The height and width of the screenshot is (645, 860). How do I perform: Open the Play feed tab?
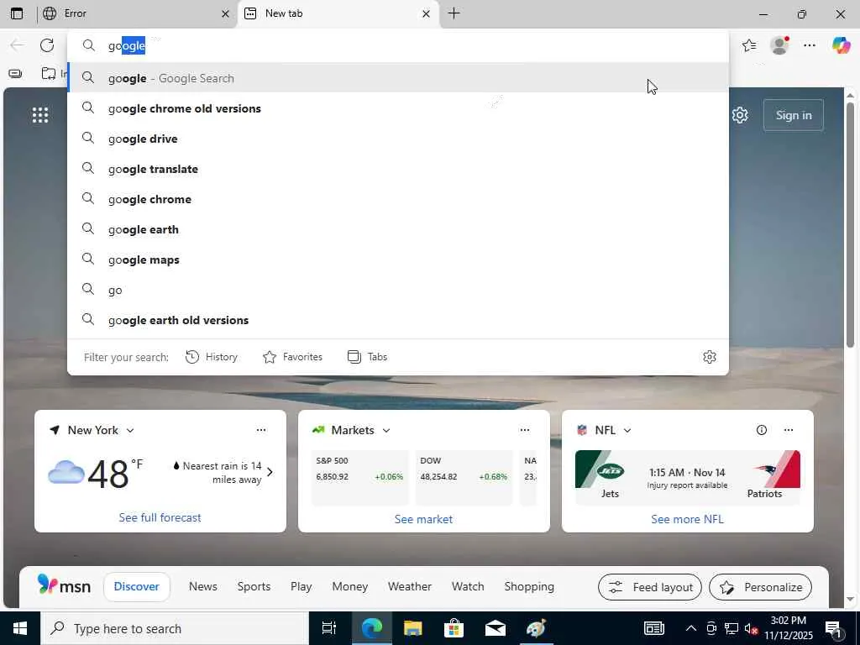(x=302, y=587)
